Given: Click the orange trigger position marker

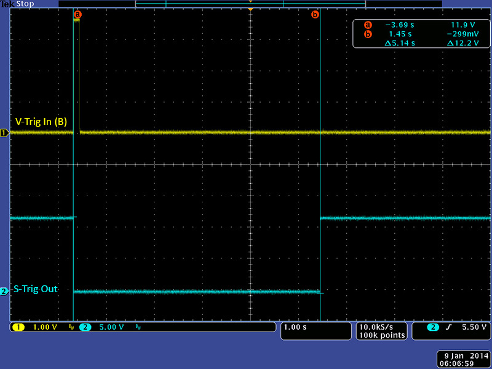Looking at the screenshot, I should 250,10.
